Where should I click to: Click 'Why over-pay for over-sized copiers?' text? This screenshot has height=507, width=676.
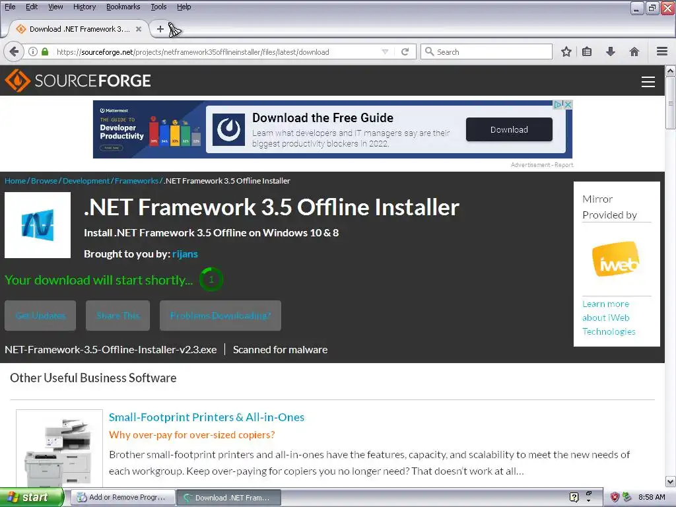(192, 434)
